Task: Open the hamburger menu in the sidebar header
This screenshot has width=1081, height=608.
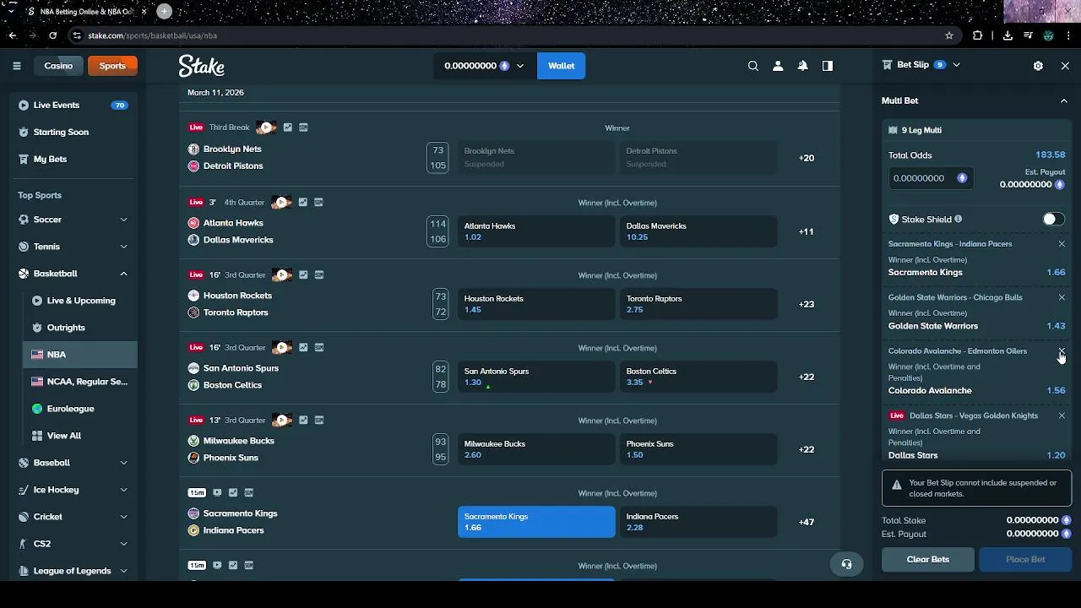Action: 16,66
